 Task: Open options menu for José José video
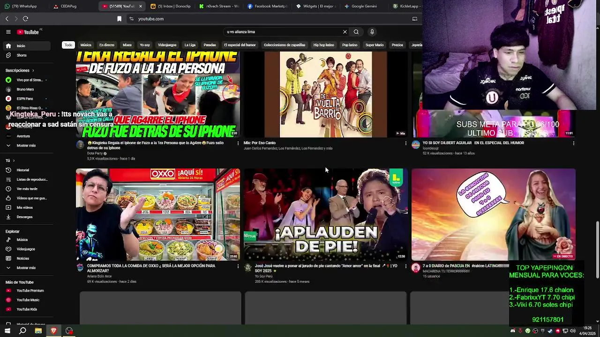406,266
